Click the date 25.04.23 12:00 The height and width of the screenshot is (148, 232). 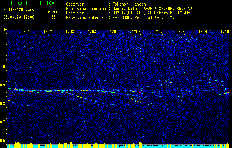point(19,17)
